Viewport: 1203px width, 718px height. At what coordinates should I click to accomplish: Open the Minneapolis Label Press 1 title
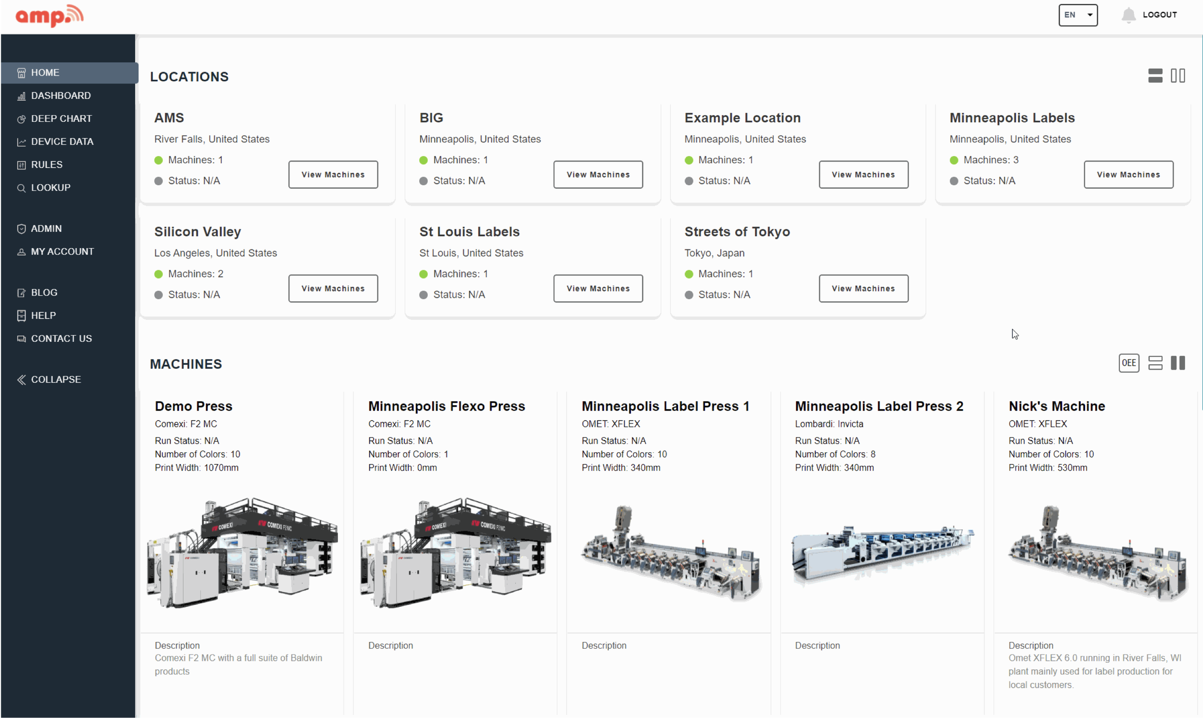665,407
